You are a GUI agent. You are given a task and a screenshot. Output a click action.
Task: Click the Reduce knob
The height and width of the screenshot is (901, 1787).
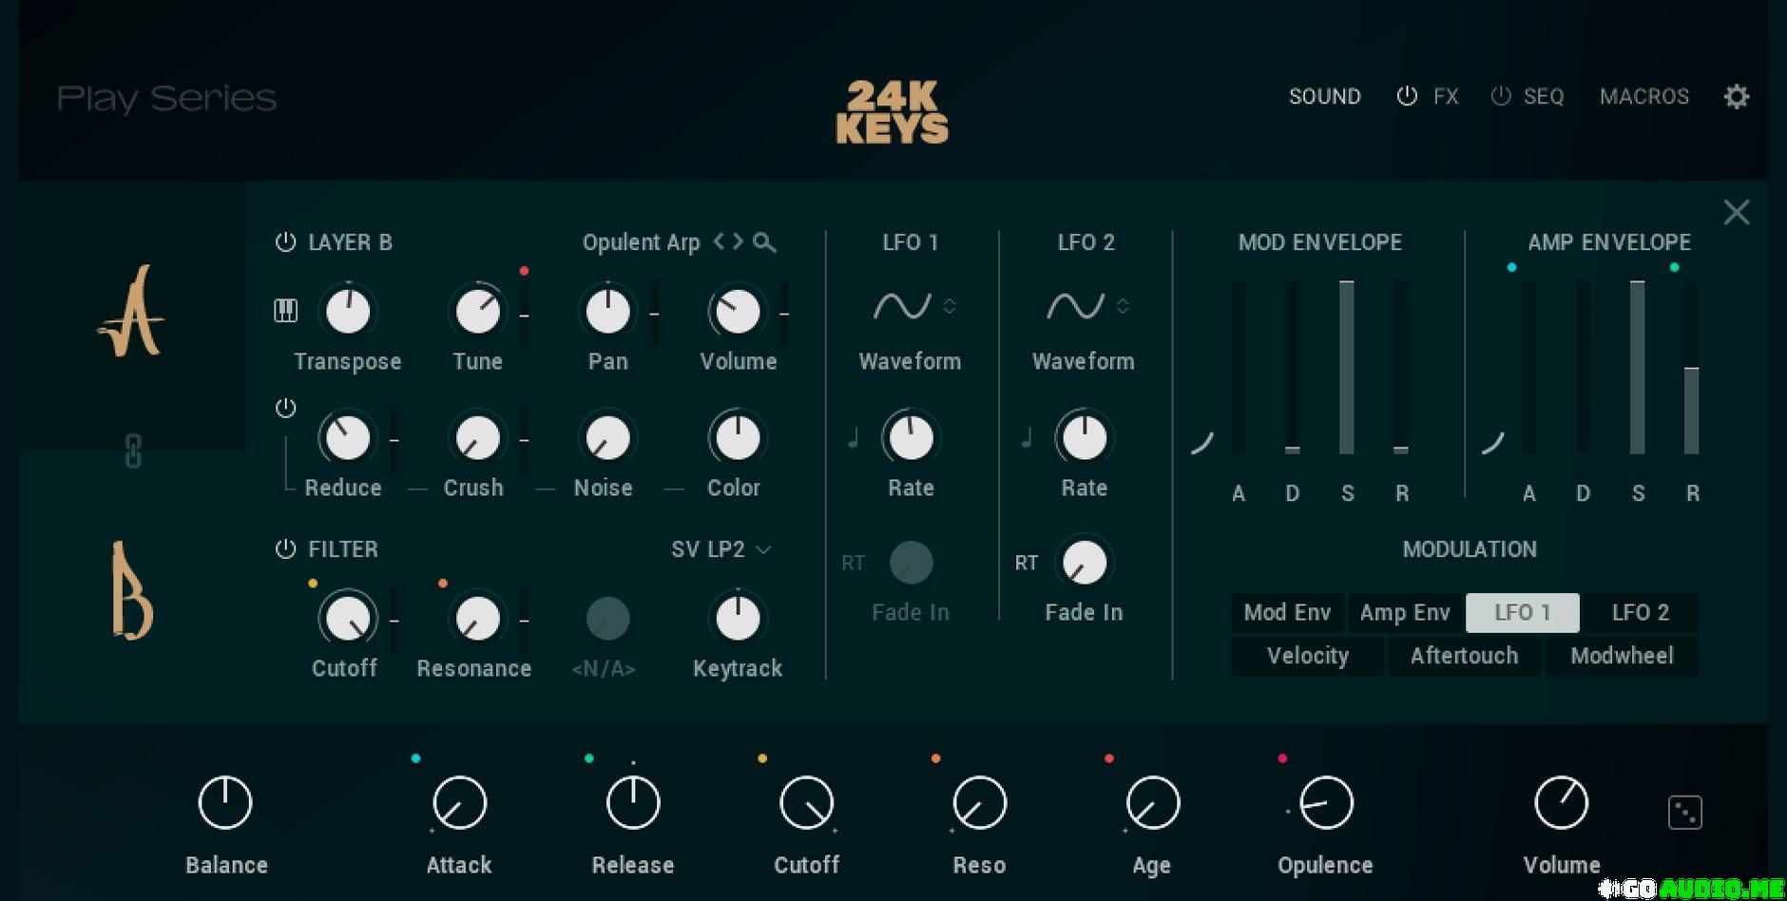(x=348, y=438)
